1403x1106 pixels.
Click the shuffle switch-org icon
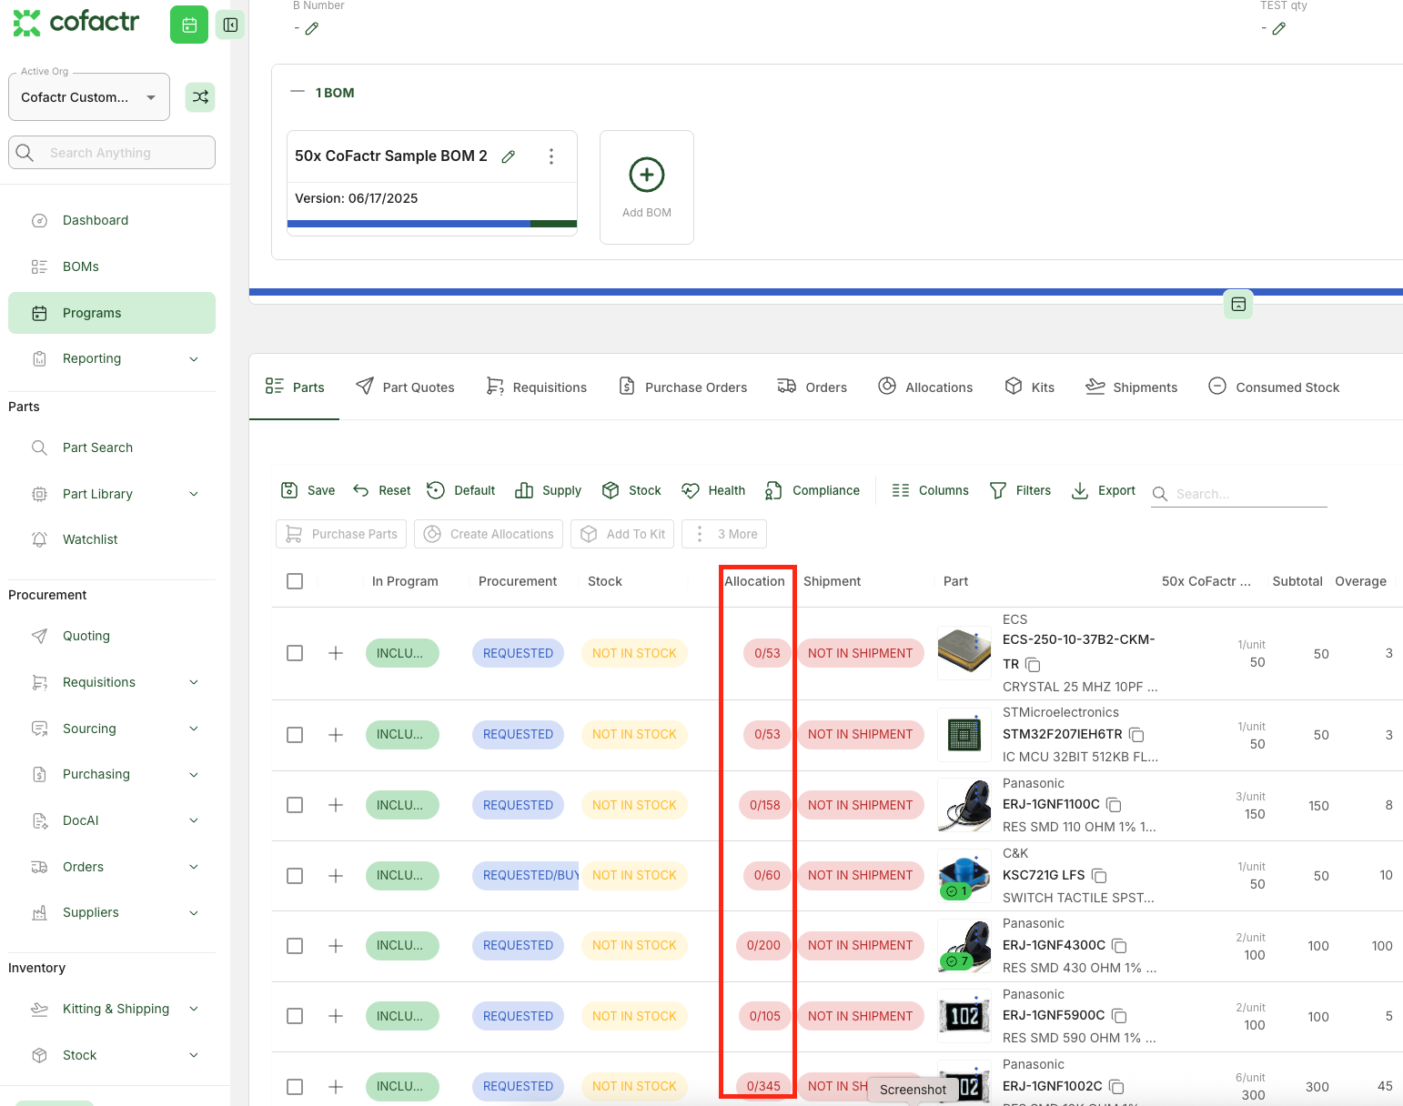(x=200, y=97)
